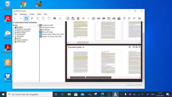The width and height of the screenshot is (172, 97).
Task: Select second page thumbnail in Dokument0
Action: click(108, 62)
